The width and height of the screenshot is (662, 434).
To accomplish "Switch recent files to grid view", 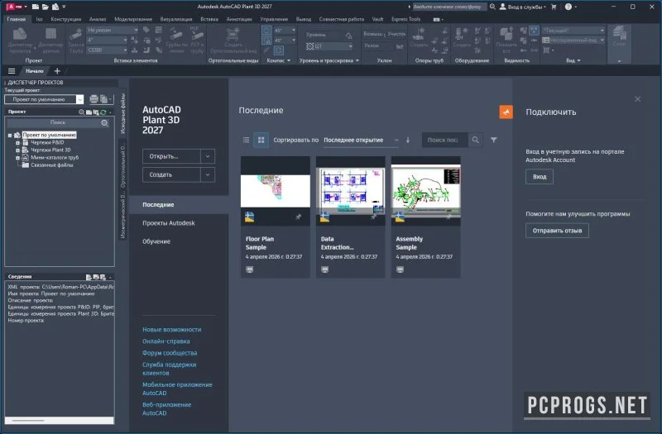I will 261,140.
